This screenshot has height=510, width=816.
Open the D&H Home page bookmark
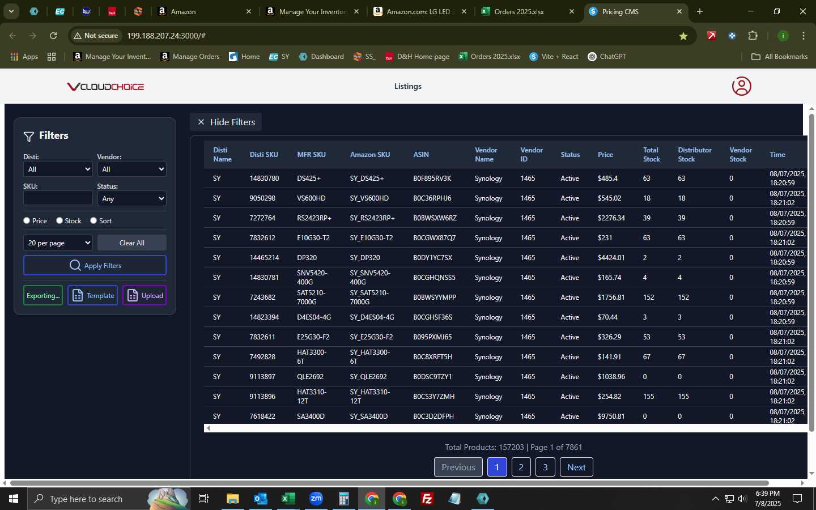pyautogui.click(x=417, y=57)
